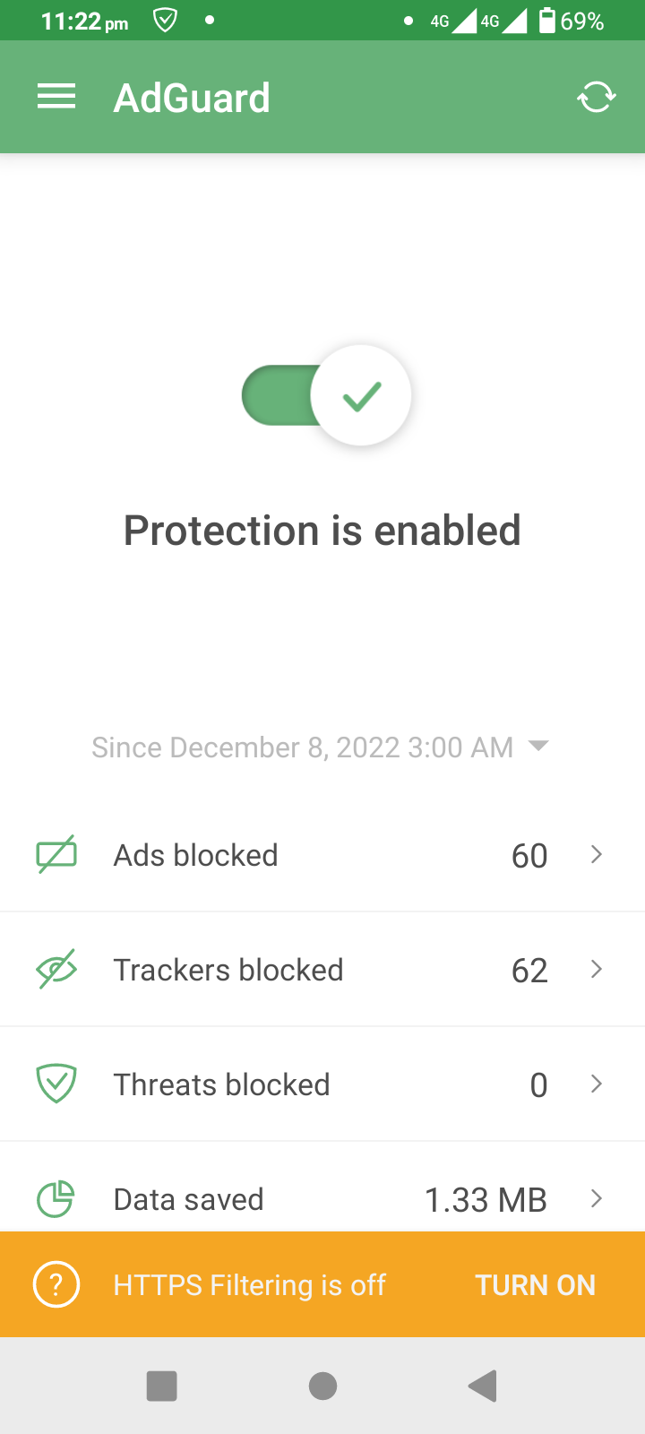
Task: Tap the Data saved pie chart icon
Action: pos(56,1199)
